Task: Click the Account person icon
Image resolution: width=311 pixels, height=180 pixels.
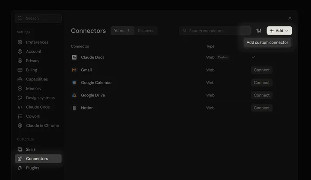Action: [20, 51]
